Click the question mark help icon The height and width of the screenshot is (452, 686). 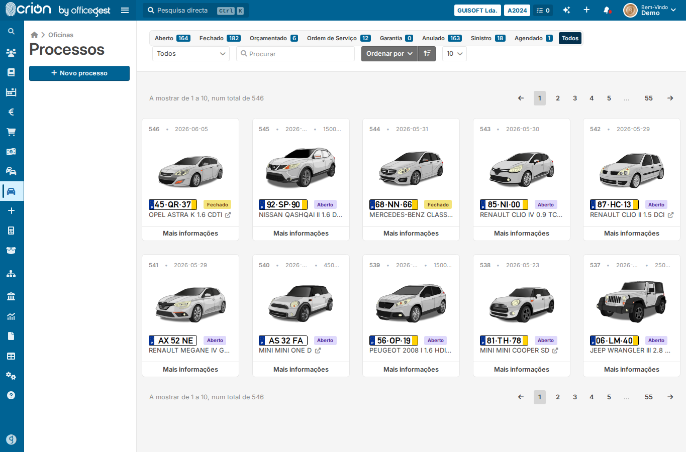[11, 395]
